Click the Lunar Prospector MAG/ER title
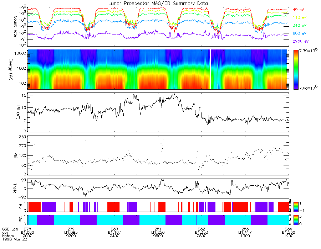321x249 pixels. pos(158,3)
